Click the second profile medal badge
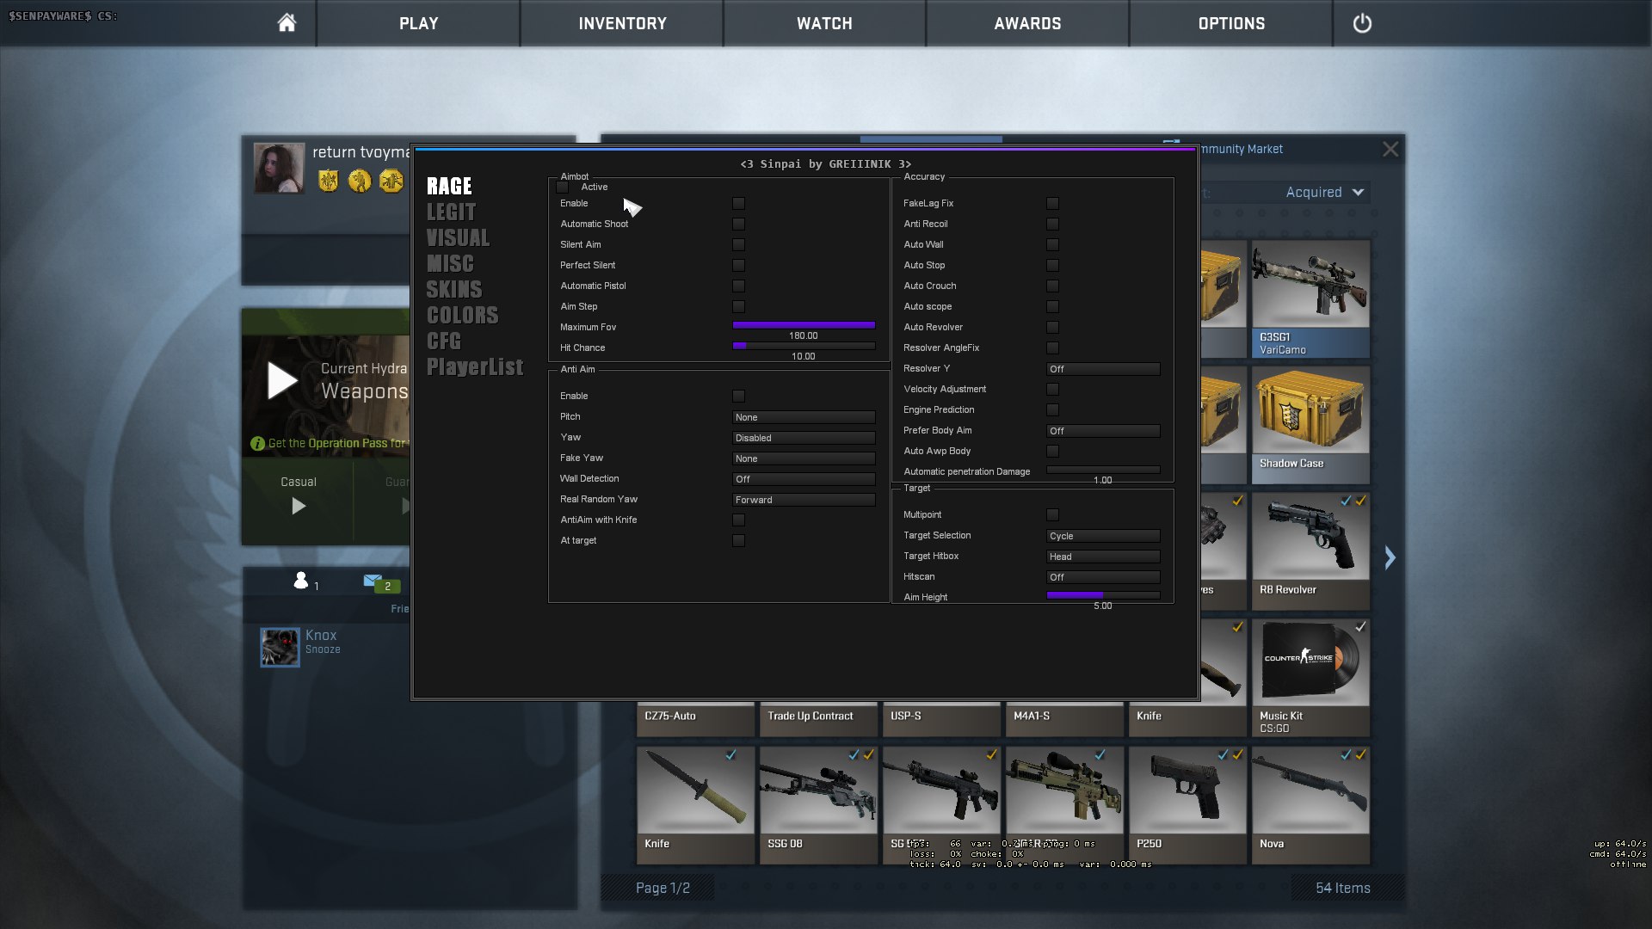This screenshot has width=1652, height=929. (x=360, y=181)
